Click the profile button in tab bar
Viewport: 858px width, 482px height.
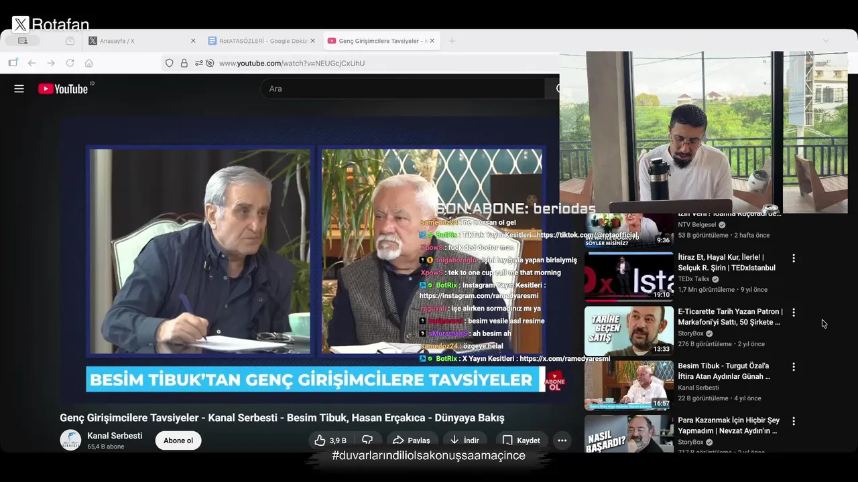tap(23, 41)
